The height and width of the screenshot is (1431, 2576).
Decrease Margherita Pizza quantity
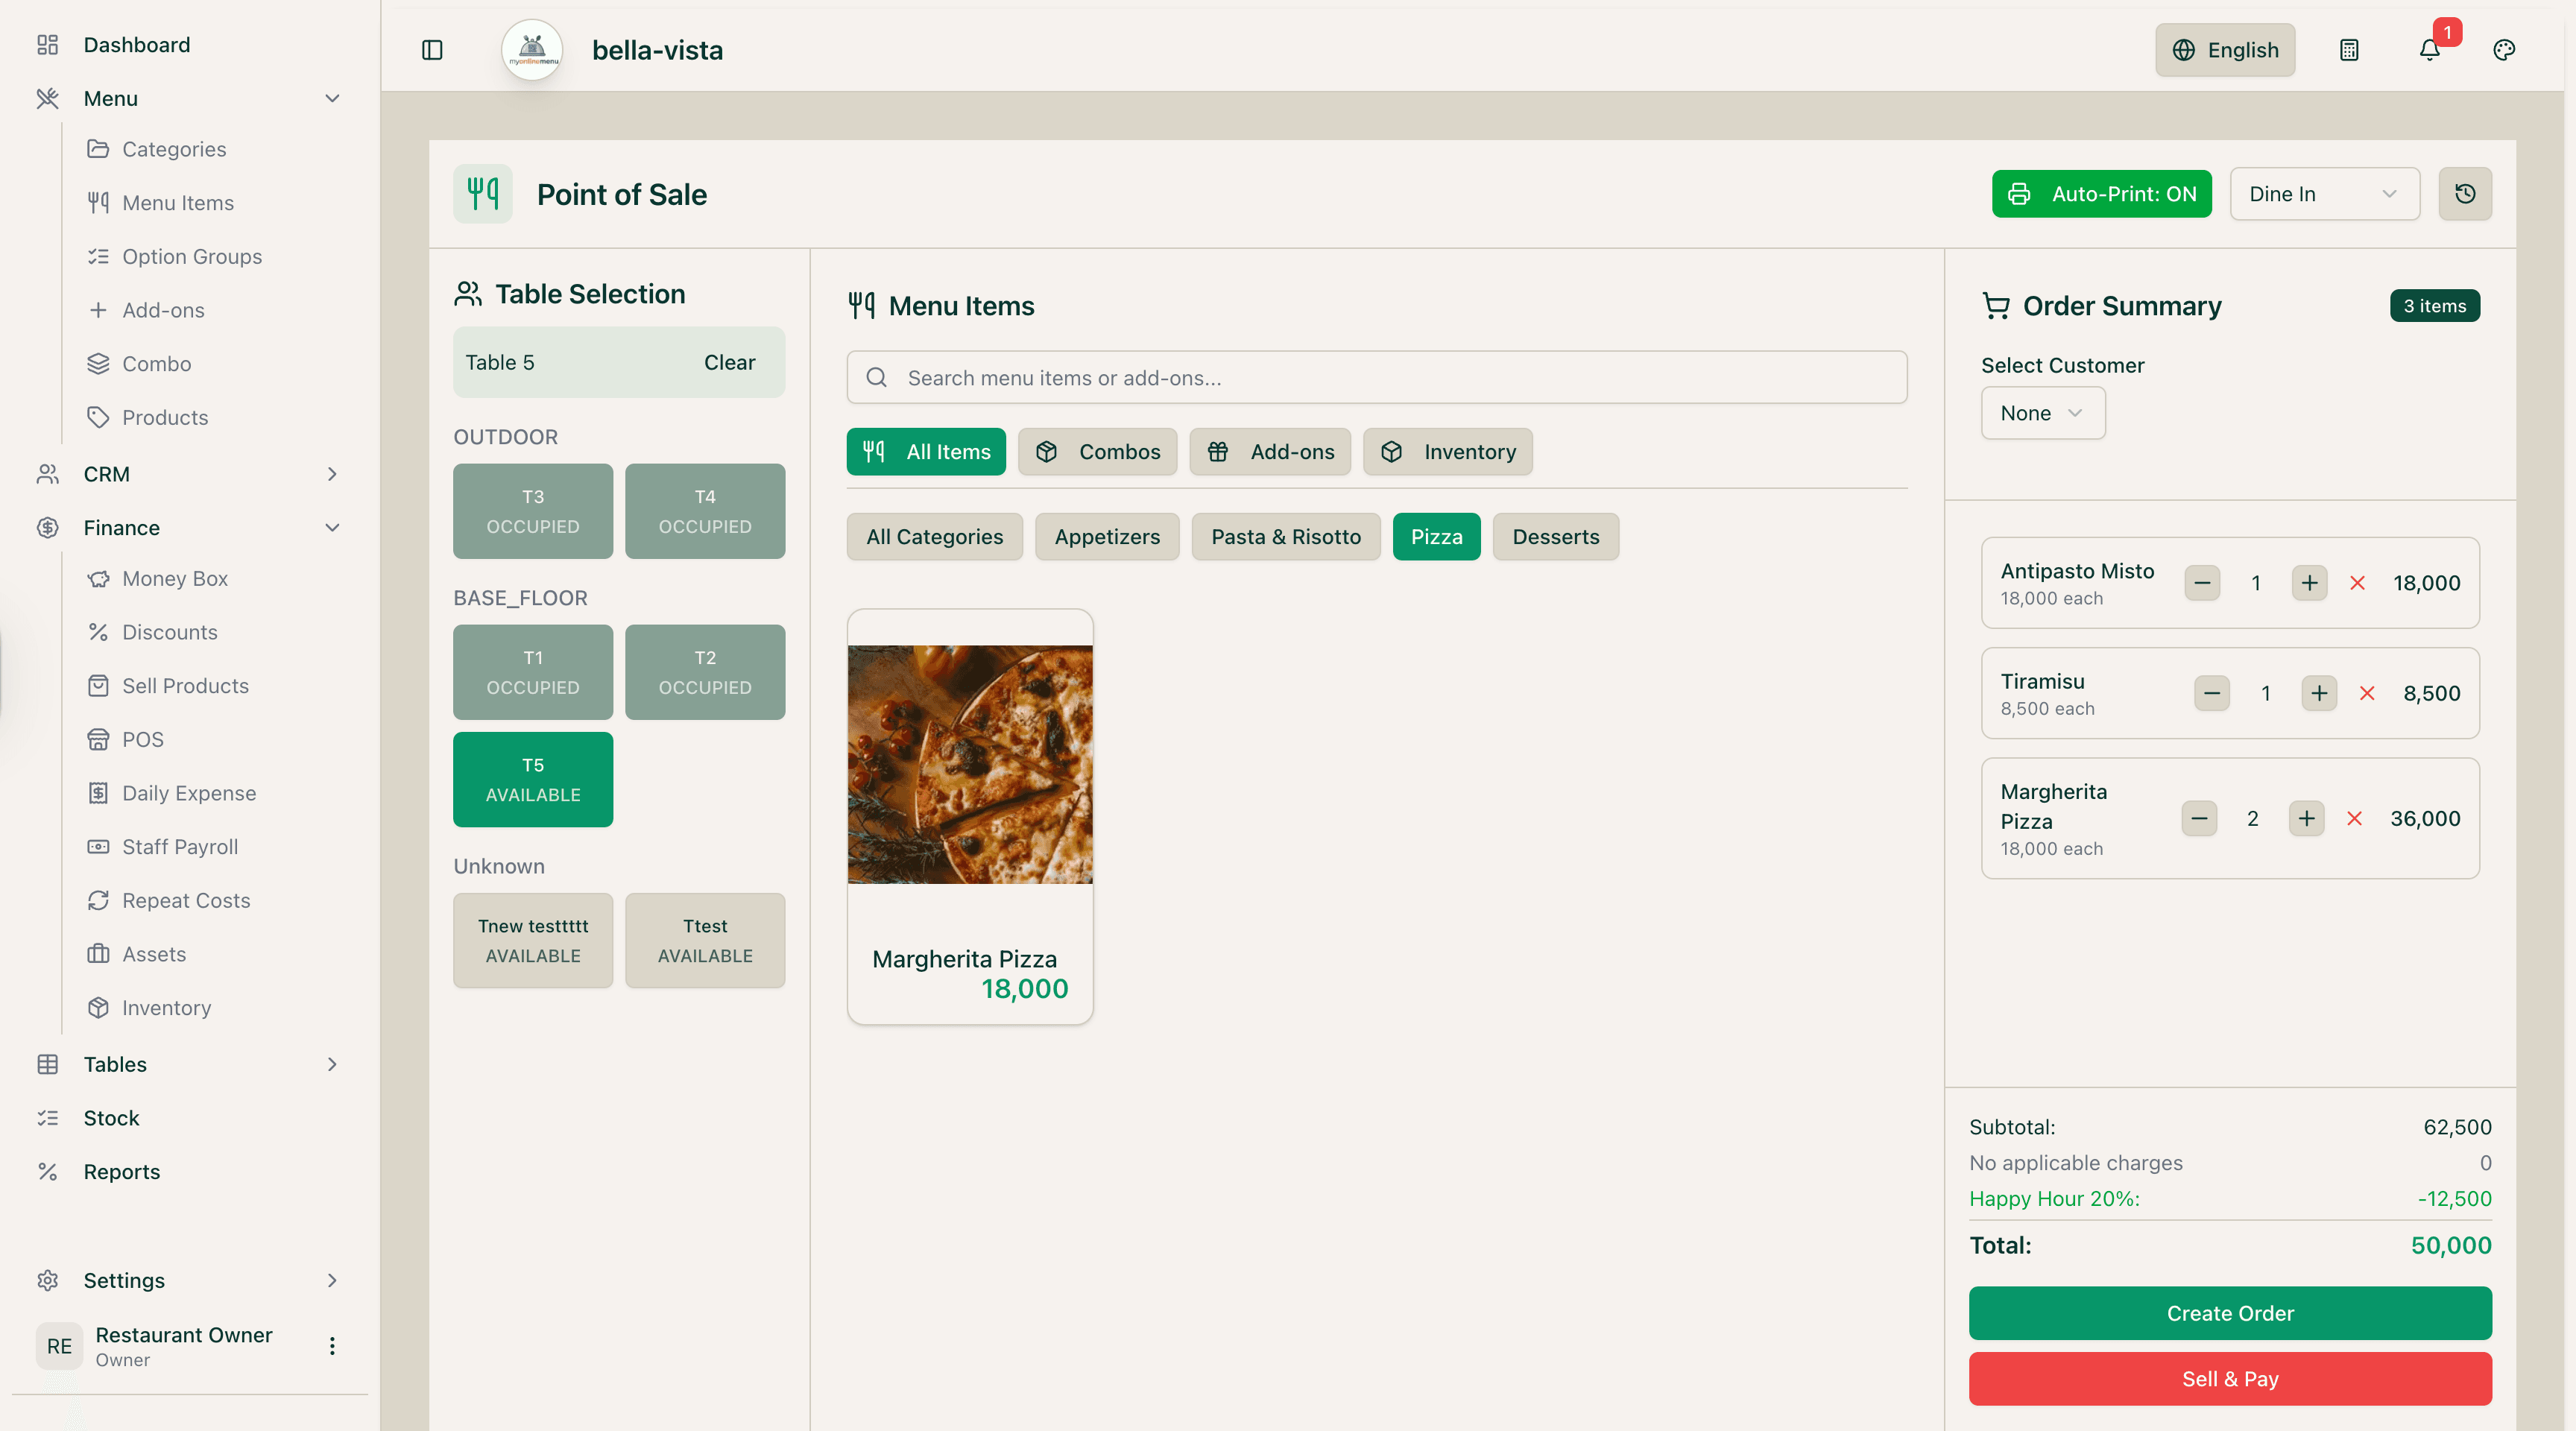(x=2198, y=818)
